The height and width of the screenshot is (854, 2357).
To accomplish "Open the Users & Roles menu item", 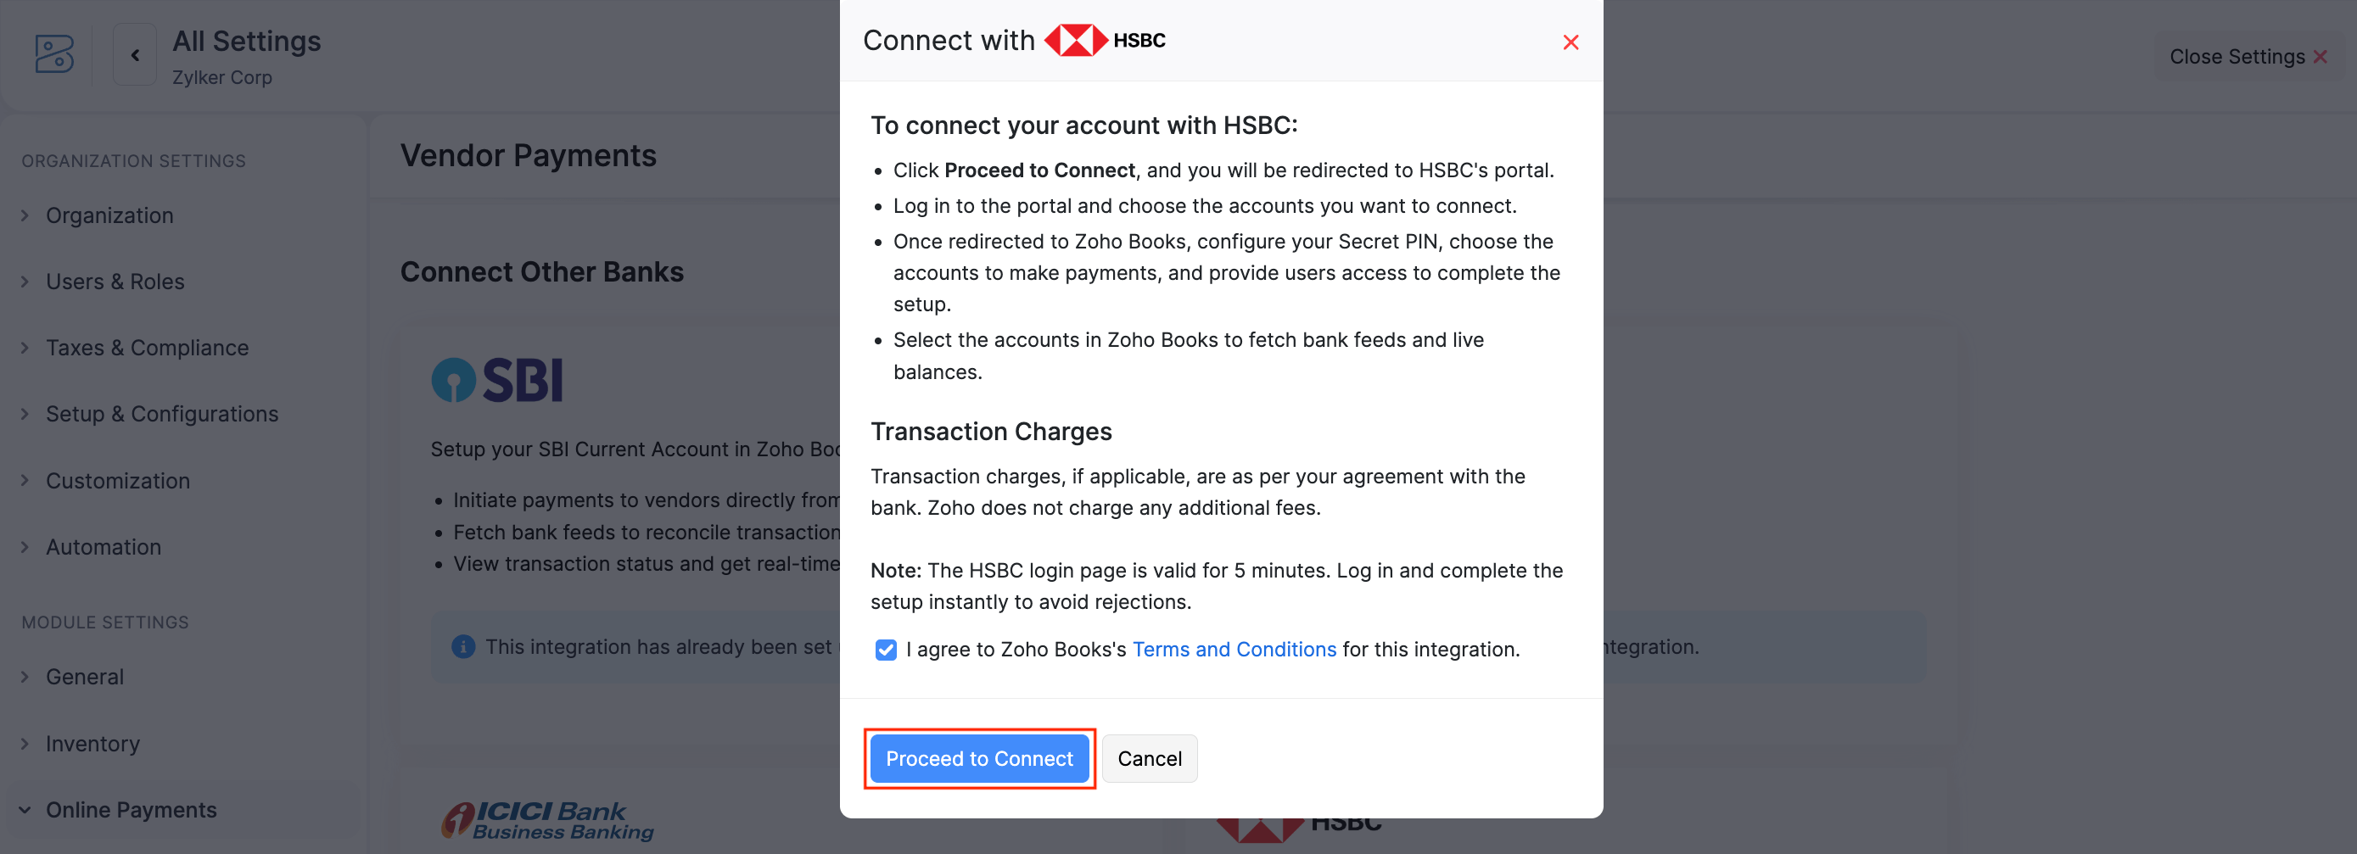I will (115, 281).
